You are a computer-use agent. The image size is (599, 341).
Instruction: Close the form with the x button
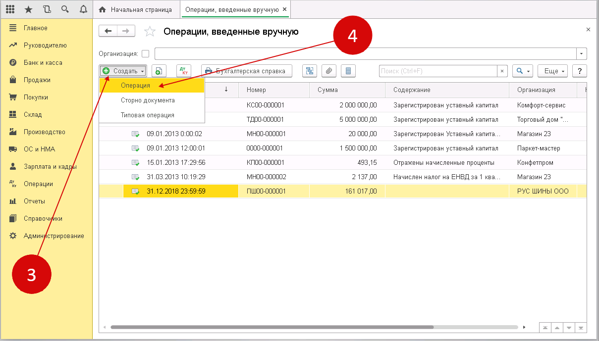(588, 30)
